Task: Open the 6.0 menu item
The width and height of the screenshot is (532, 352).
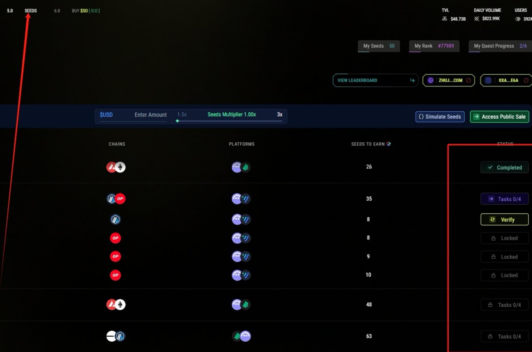Action: 57,11
